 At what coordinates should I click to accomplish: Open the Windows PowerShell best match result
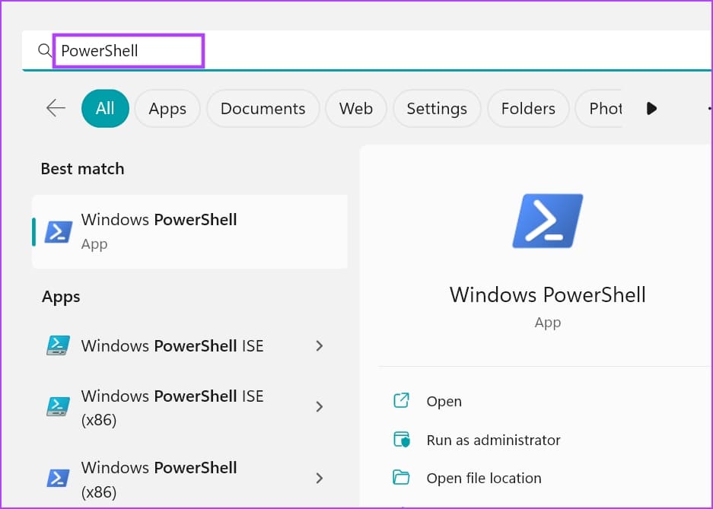190,232
